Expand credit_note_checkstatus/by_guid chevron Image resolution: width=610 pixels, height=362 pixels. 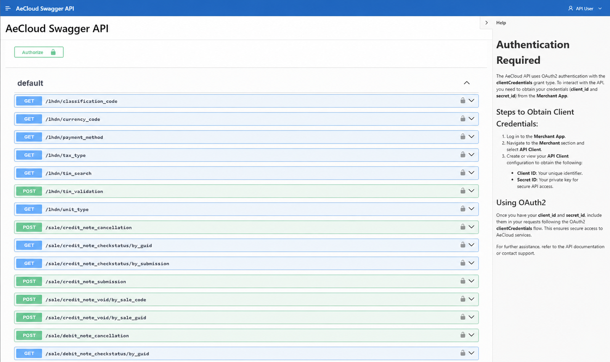tap(472, 245)
